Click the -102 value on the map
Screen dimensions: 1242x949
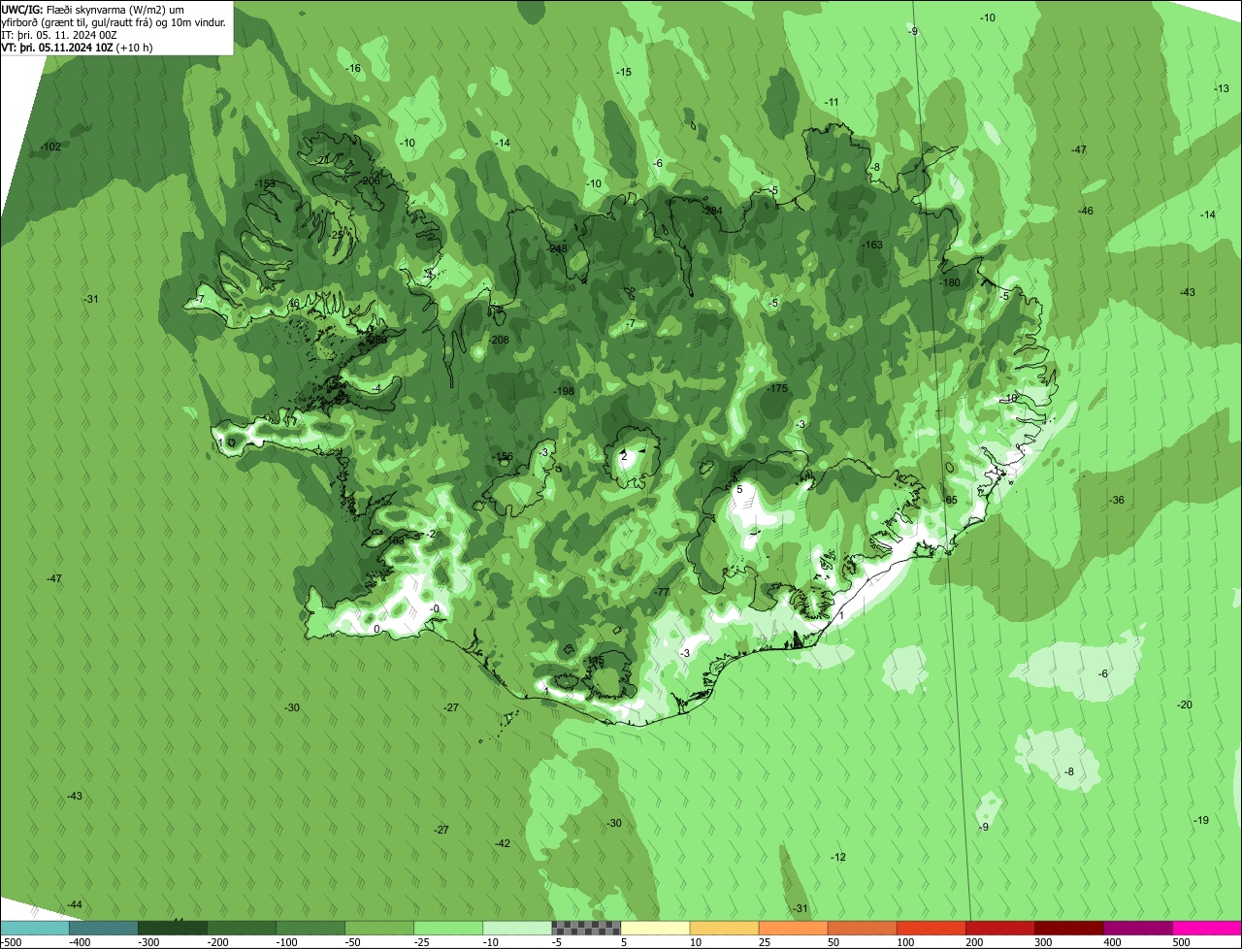pyautogui.click(x=50, y=147)
